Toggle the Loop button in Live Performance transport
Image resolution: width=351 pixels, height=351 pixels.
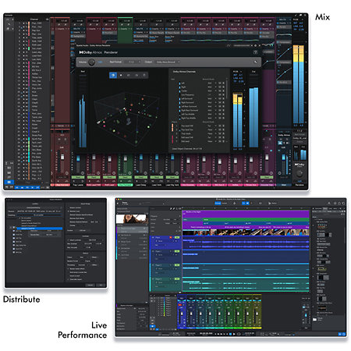[x=239, y=334]
